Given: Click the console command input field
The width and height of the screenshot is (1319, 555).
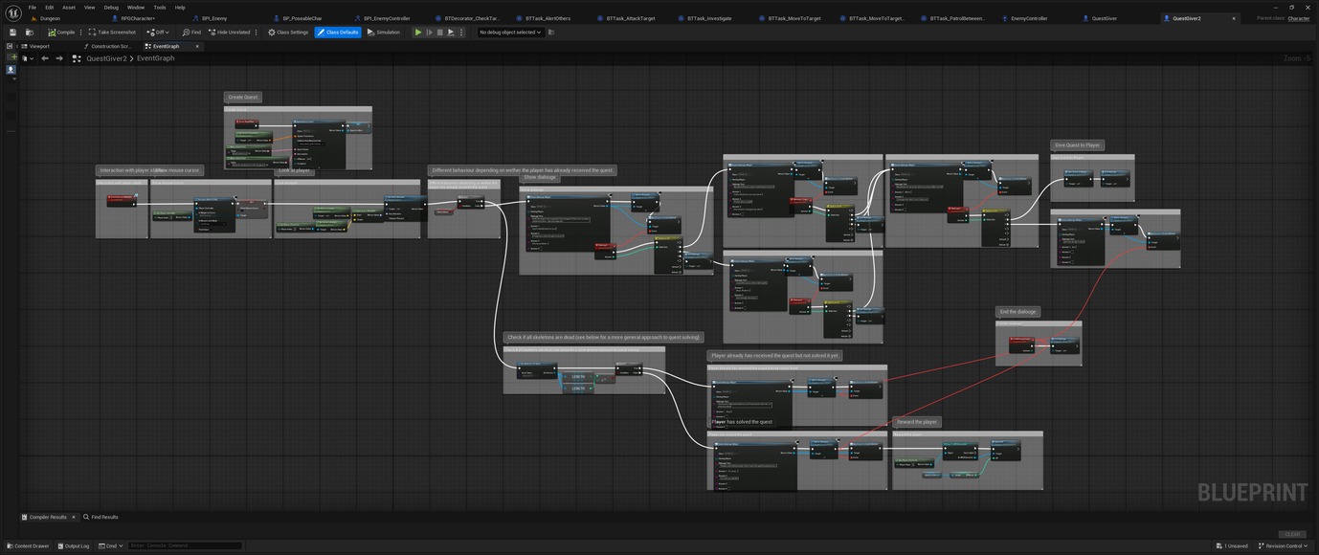Looking at the screenshot, I should coord(185,546).
